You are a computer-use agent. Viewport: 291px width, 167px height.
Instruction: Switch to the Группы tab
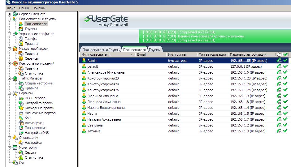155,50
